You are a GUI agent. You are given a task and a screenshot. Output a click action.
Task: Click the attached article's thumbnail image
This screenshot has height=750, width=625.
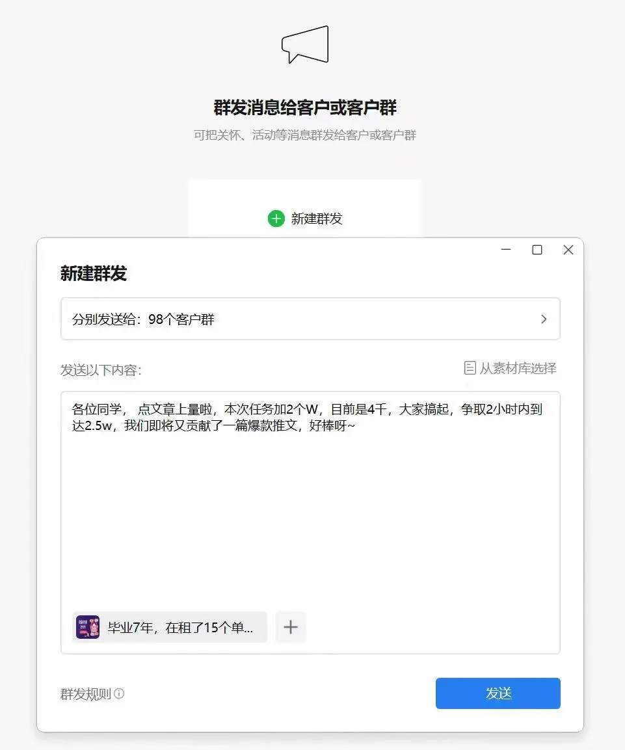coord(88,627)
